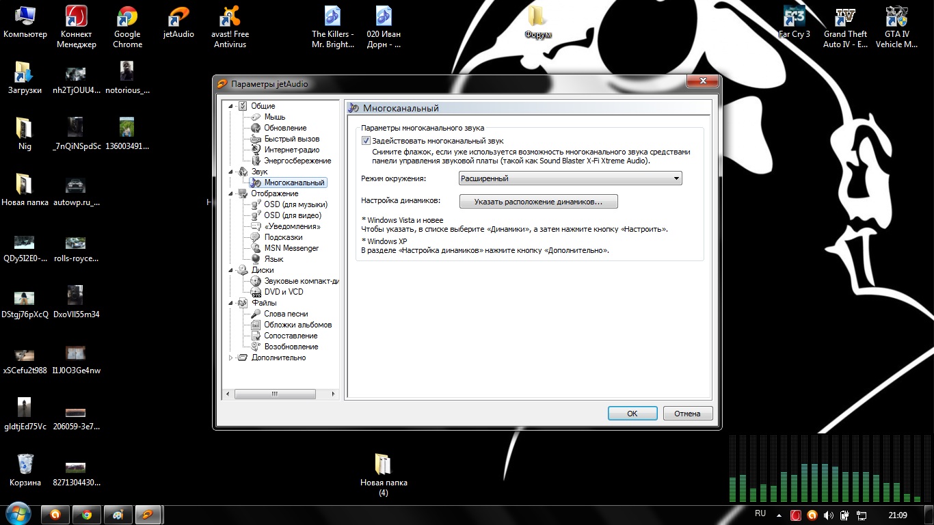Collapse the Отображение tree section
Viewport: 934px width, 525px height.
coord(230,193)
